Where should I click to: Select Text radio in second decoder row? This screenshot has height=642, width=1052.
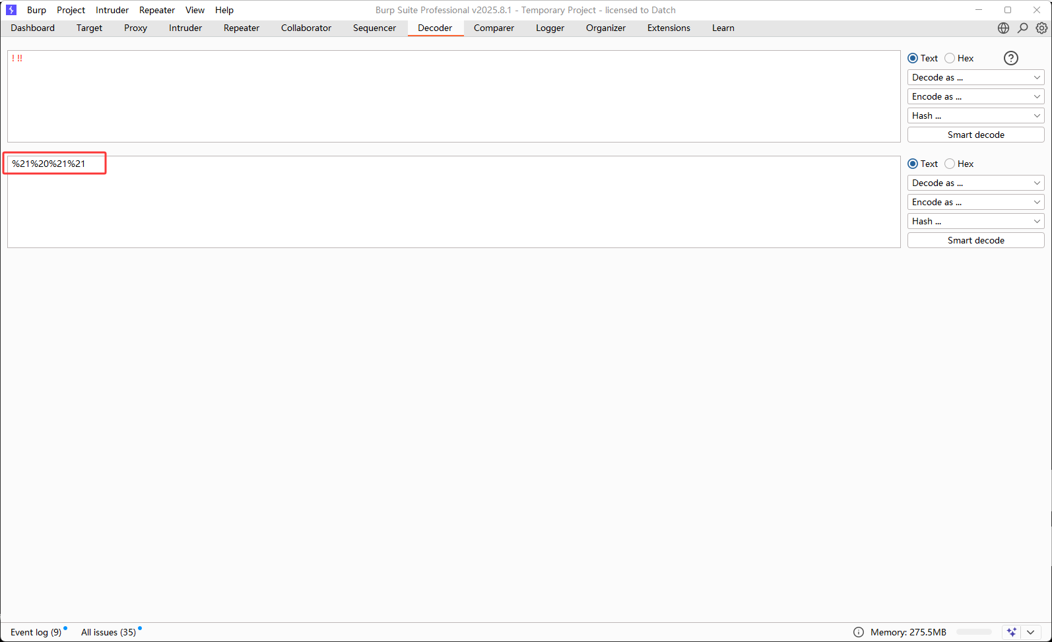tap(913, 164)
